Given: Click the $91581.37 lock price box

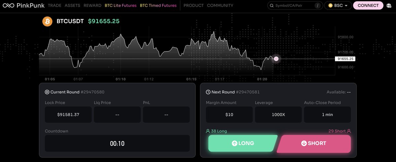Looking at the screenshot, I should pyautogui.click(x=68, y=114).
